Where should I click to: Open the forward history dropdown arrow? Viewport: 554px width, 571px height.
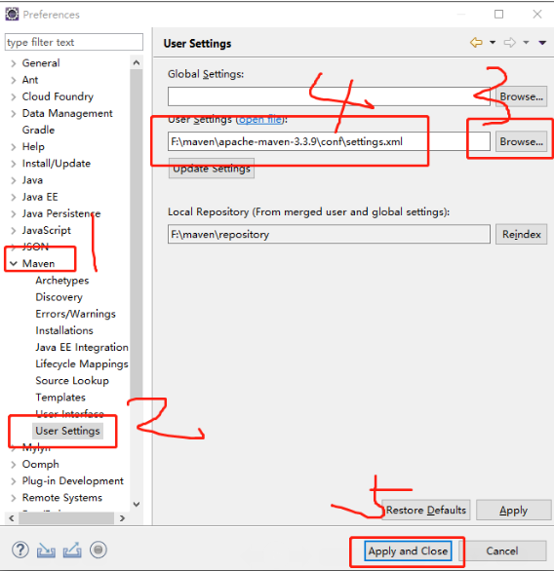(526, 43)
